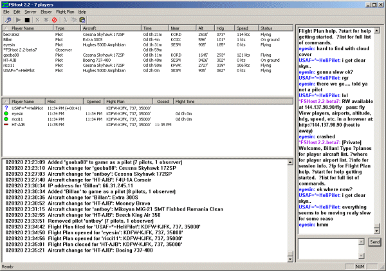The image size is (386, 271).
Task: Click the red closed marker for HT-AJB flight plan
Action: coord(6,124)
